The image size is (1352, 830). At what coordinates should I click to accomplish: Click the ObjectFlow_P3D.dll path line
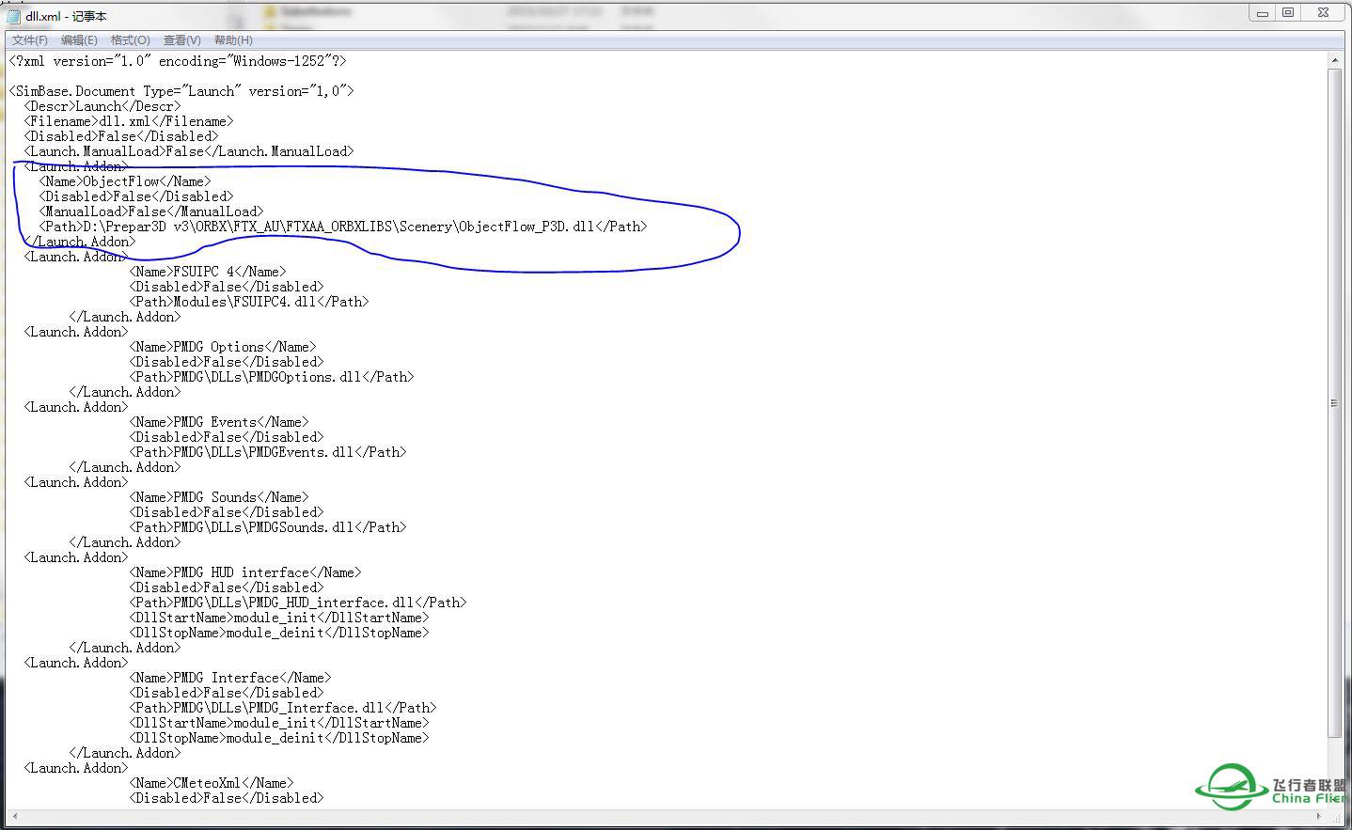(343, 227)
